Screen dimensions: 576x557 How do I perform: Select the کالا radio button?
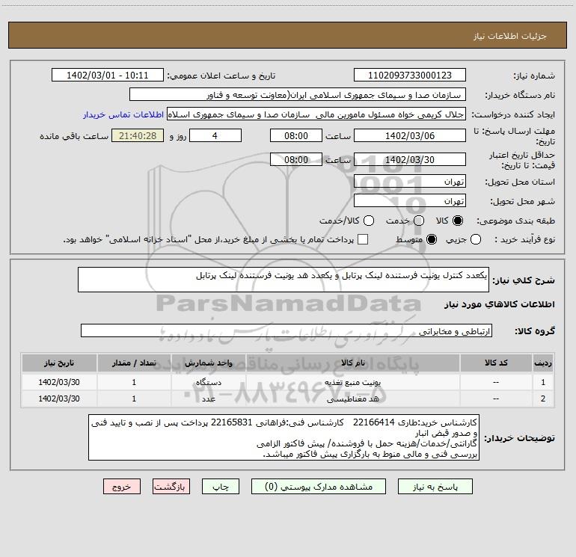coord(458,221)
